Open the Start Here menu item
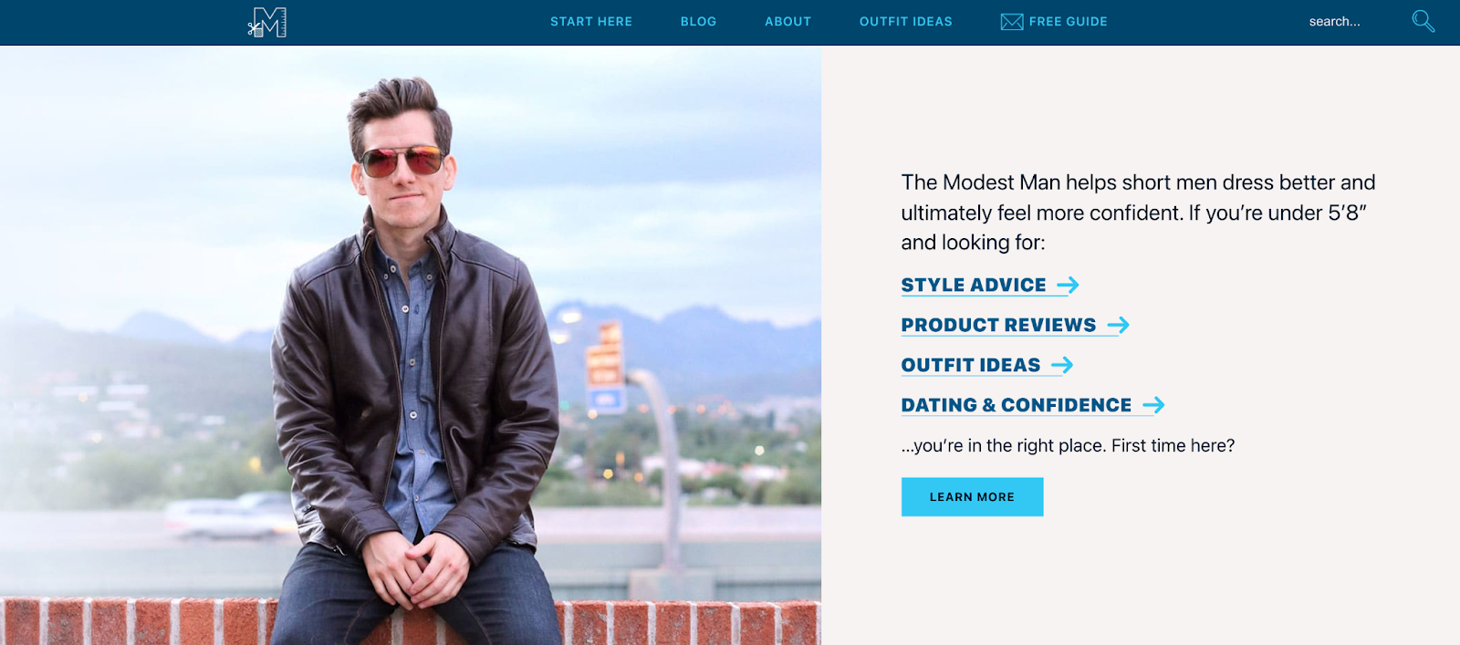Image resolution: width=1460 pixels, height=645 pixels. point(591,22)
